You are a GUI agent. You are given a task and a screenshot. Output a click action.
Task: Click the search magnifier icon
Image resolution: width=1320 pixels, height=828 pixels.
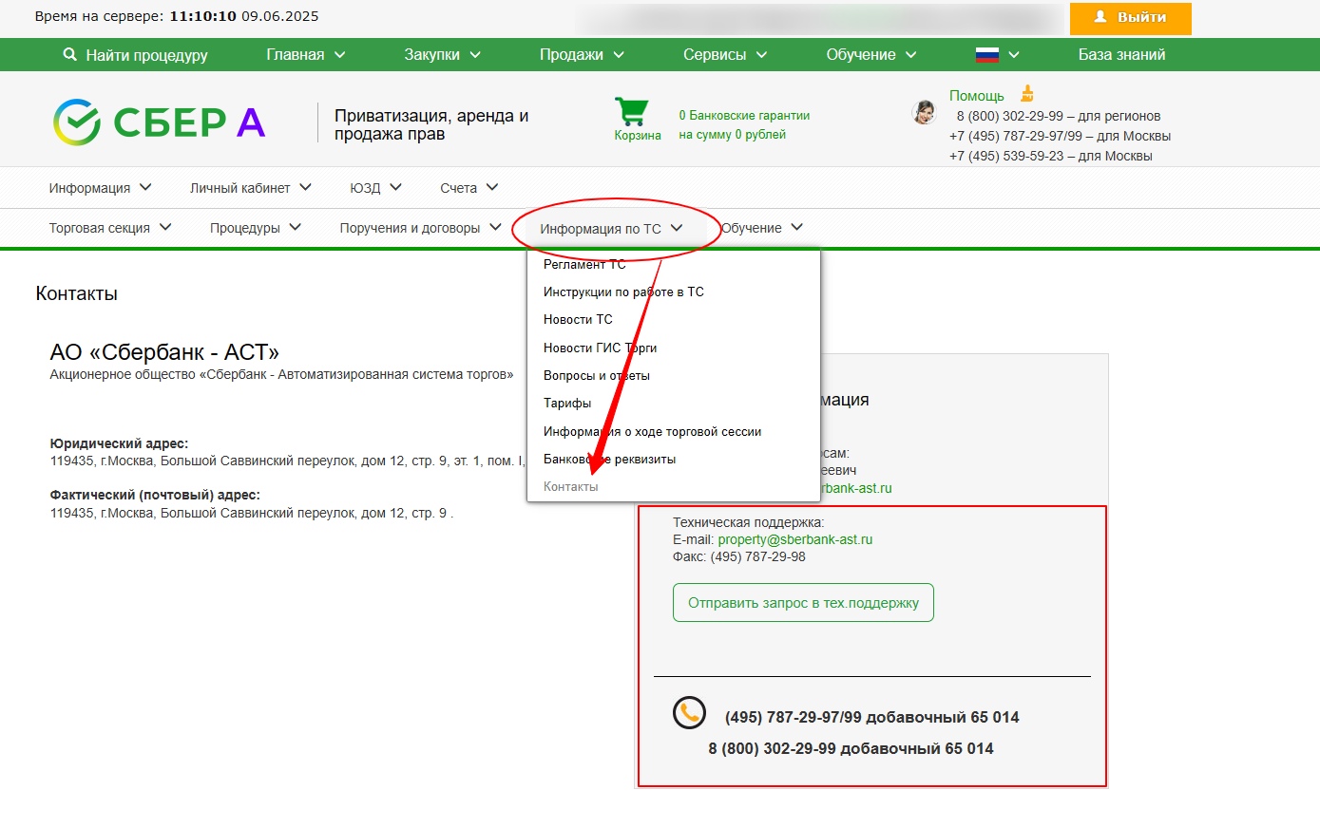coord(69,55)
